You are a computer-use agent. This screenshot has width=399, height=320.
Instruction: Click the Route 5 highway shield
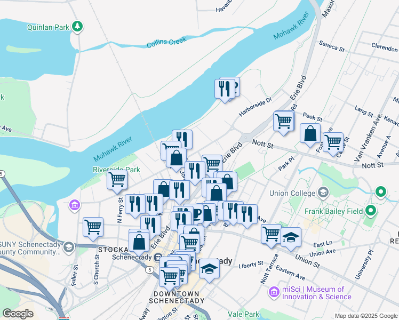coord(149,270)
